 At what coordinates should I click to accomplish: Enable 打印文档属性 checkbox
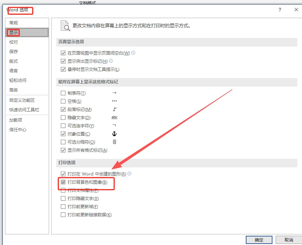63,190
